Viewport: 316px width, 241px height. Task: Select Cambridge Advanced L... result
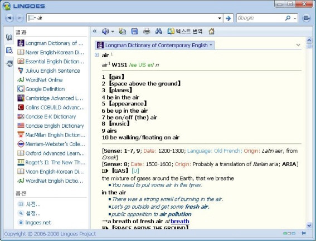pos(50,98)
